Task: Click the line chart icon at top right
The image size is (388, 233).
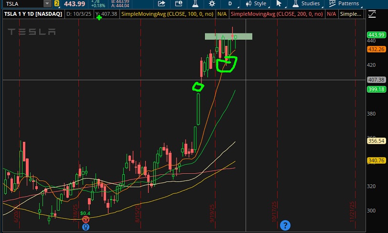Action: tap(372, 15)
